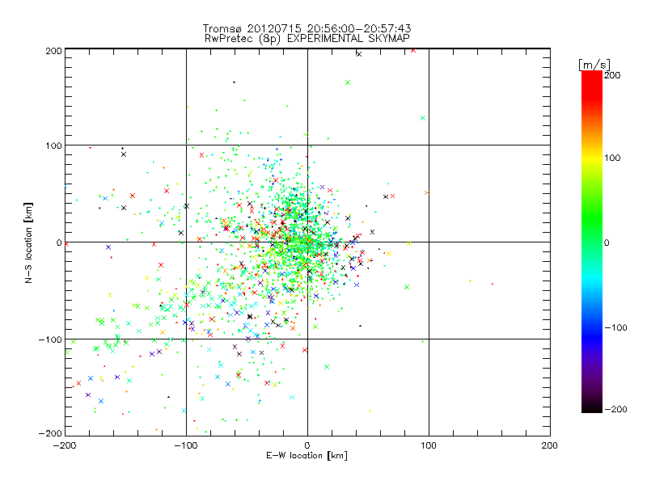Click the -200 tick label on E-W axis
The height and width of the screenshot is (485, 647).
[65, 445]
